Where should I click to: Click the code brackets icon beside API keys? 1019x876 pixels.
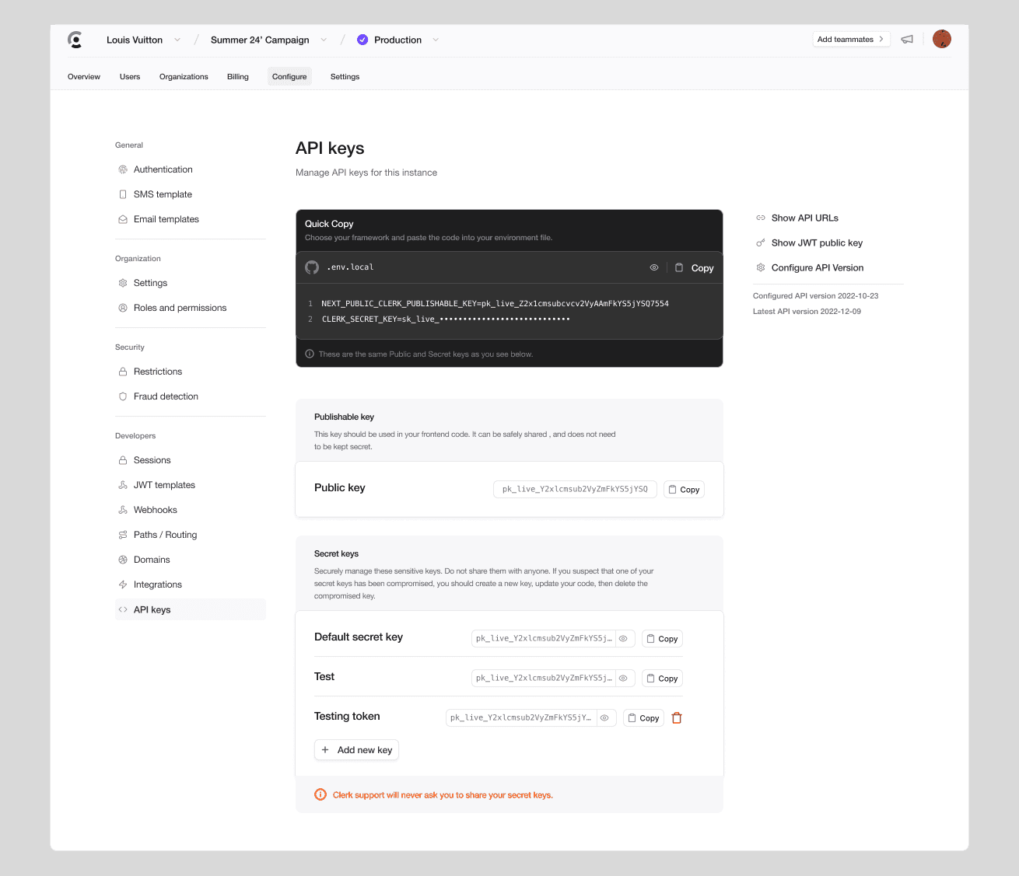[x=123, y=609]
